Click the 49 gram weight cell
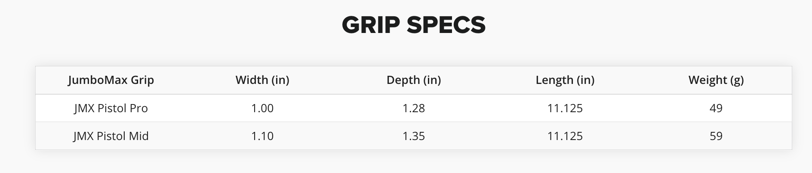 point(716,108)
